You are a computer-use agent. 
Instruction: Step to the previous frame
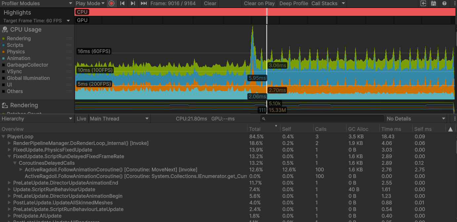coord(122,3)
